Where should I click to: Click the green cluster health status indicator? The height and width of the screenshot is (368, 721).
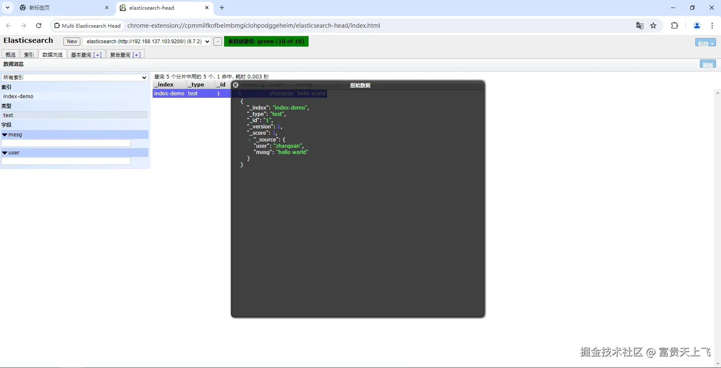point(266,41)
